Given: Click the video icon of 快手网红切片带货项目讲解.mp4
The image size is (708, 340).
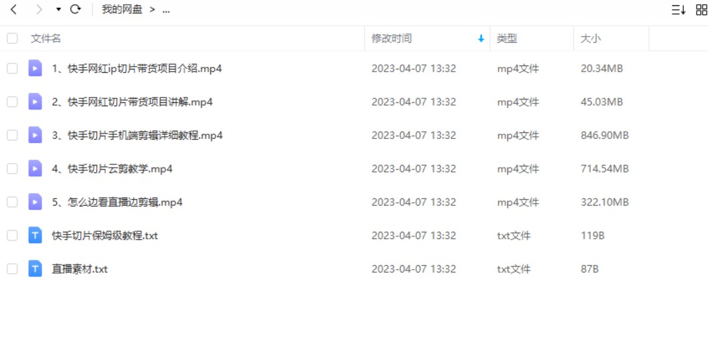Looking at the screenshot, I should click(x=35, y=102).
